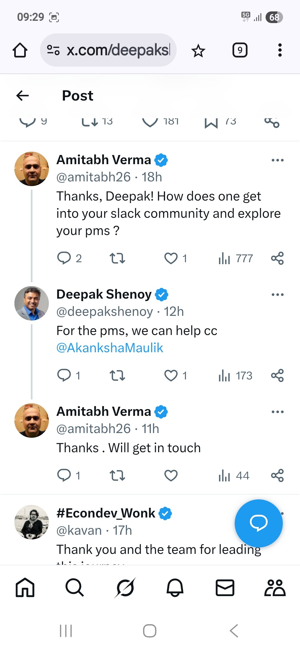This screenshot has width=300, height=650.
Task: Repost Deepak Shenoy's pms reply
Action: point(117,376)
